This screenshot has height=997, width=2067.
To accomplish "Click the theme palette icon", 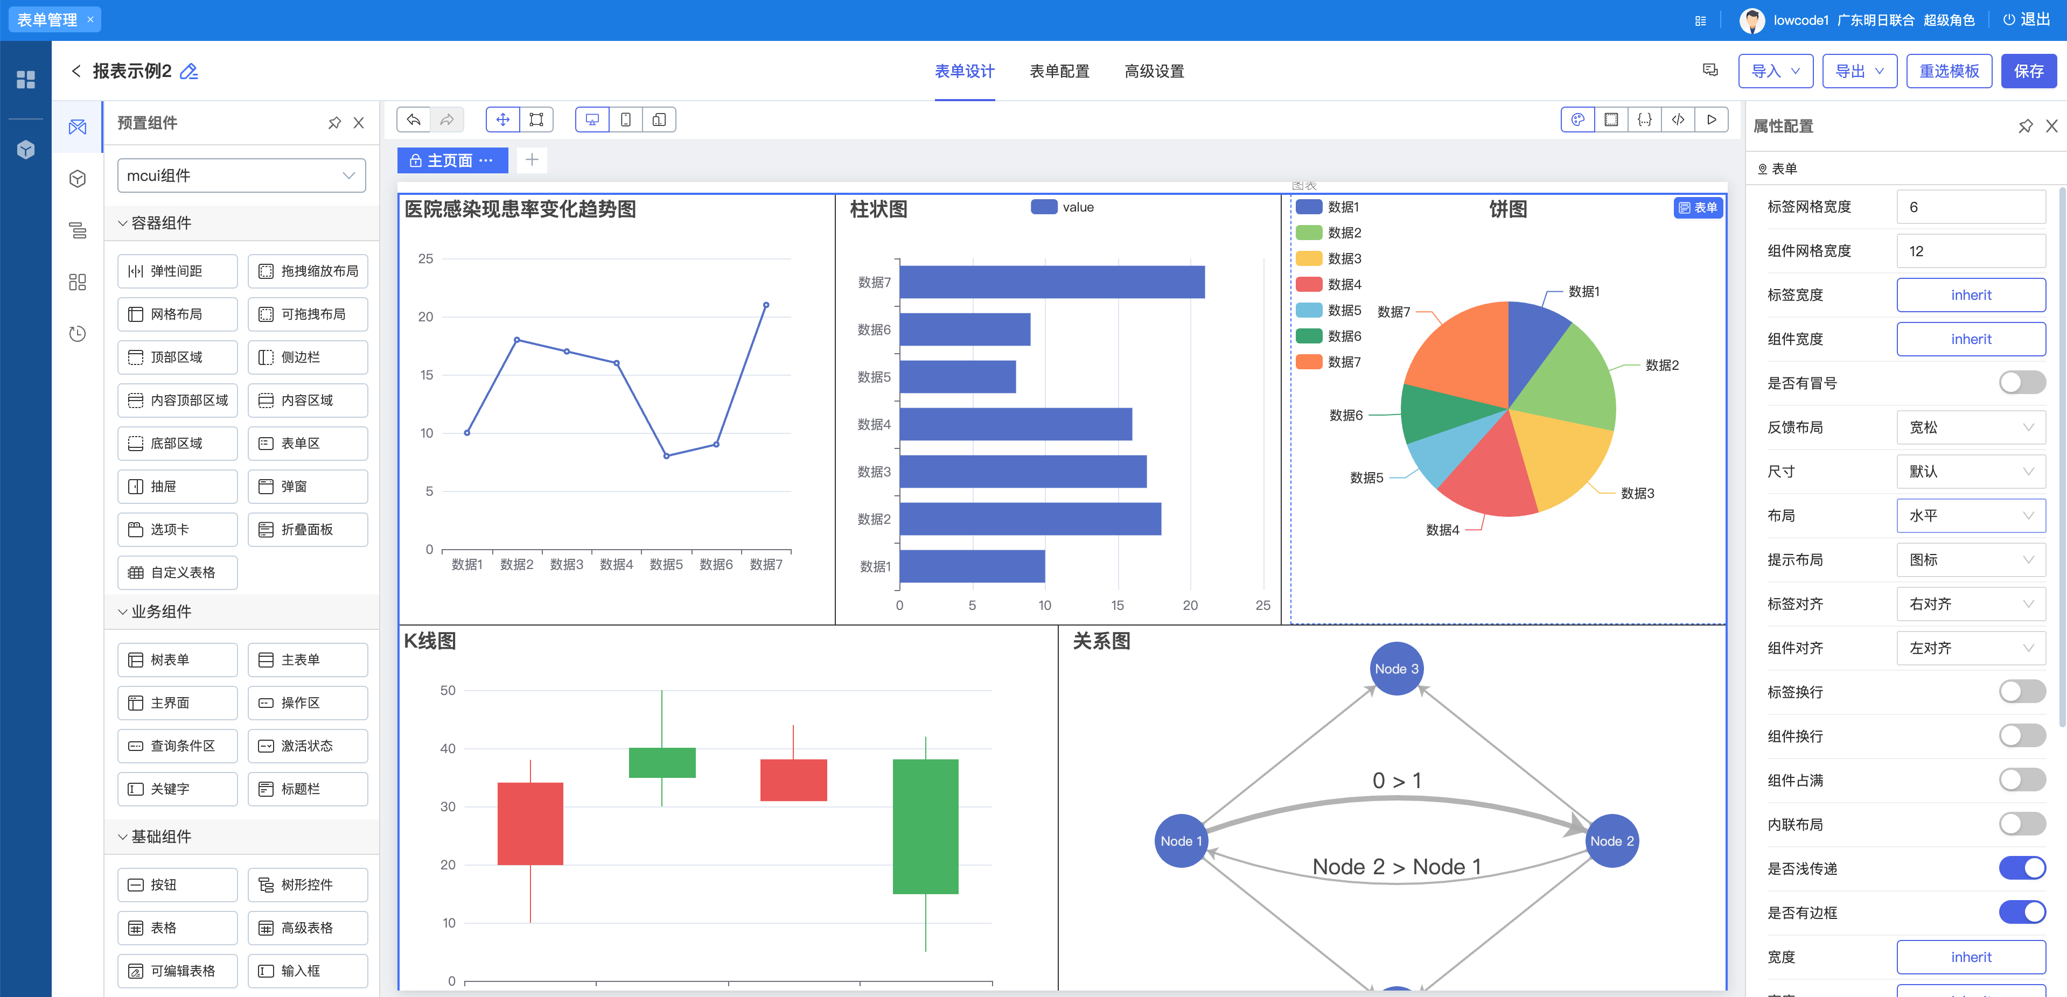I will pyautogui.click(x=1577, y=120).
